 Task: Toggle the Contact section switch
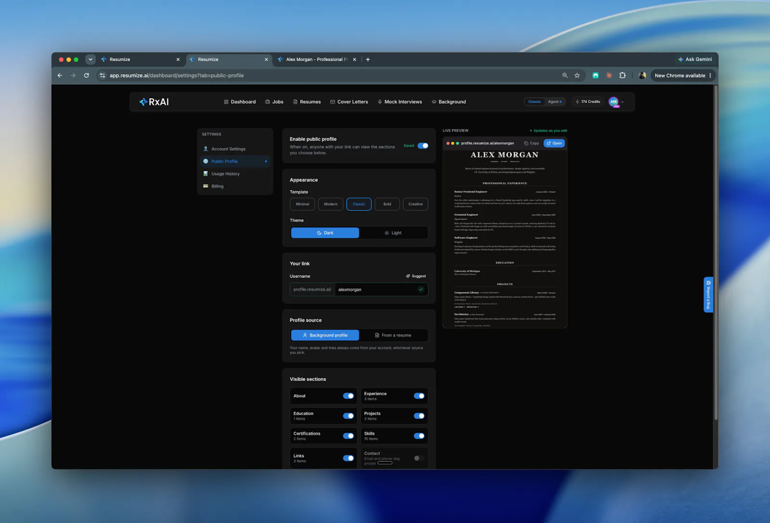pyautogui.click(x=419, y=458)
